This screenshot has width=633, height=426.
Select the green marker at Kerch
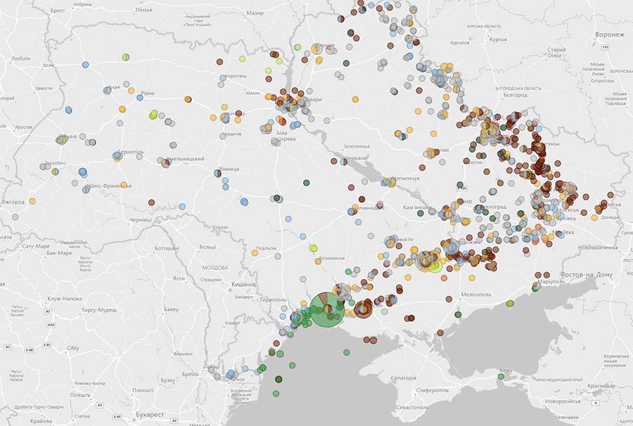(x=501, y=376)
